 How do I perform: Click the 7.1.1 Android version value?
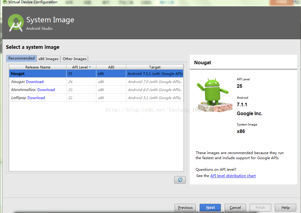pyautogui.click(x=242, y=104)
